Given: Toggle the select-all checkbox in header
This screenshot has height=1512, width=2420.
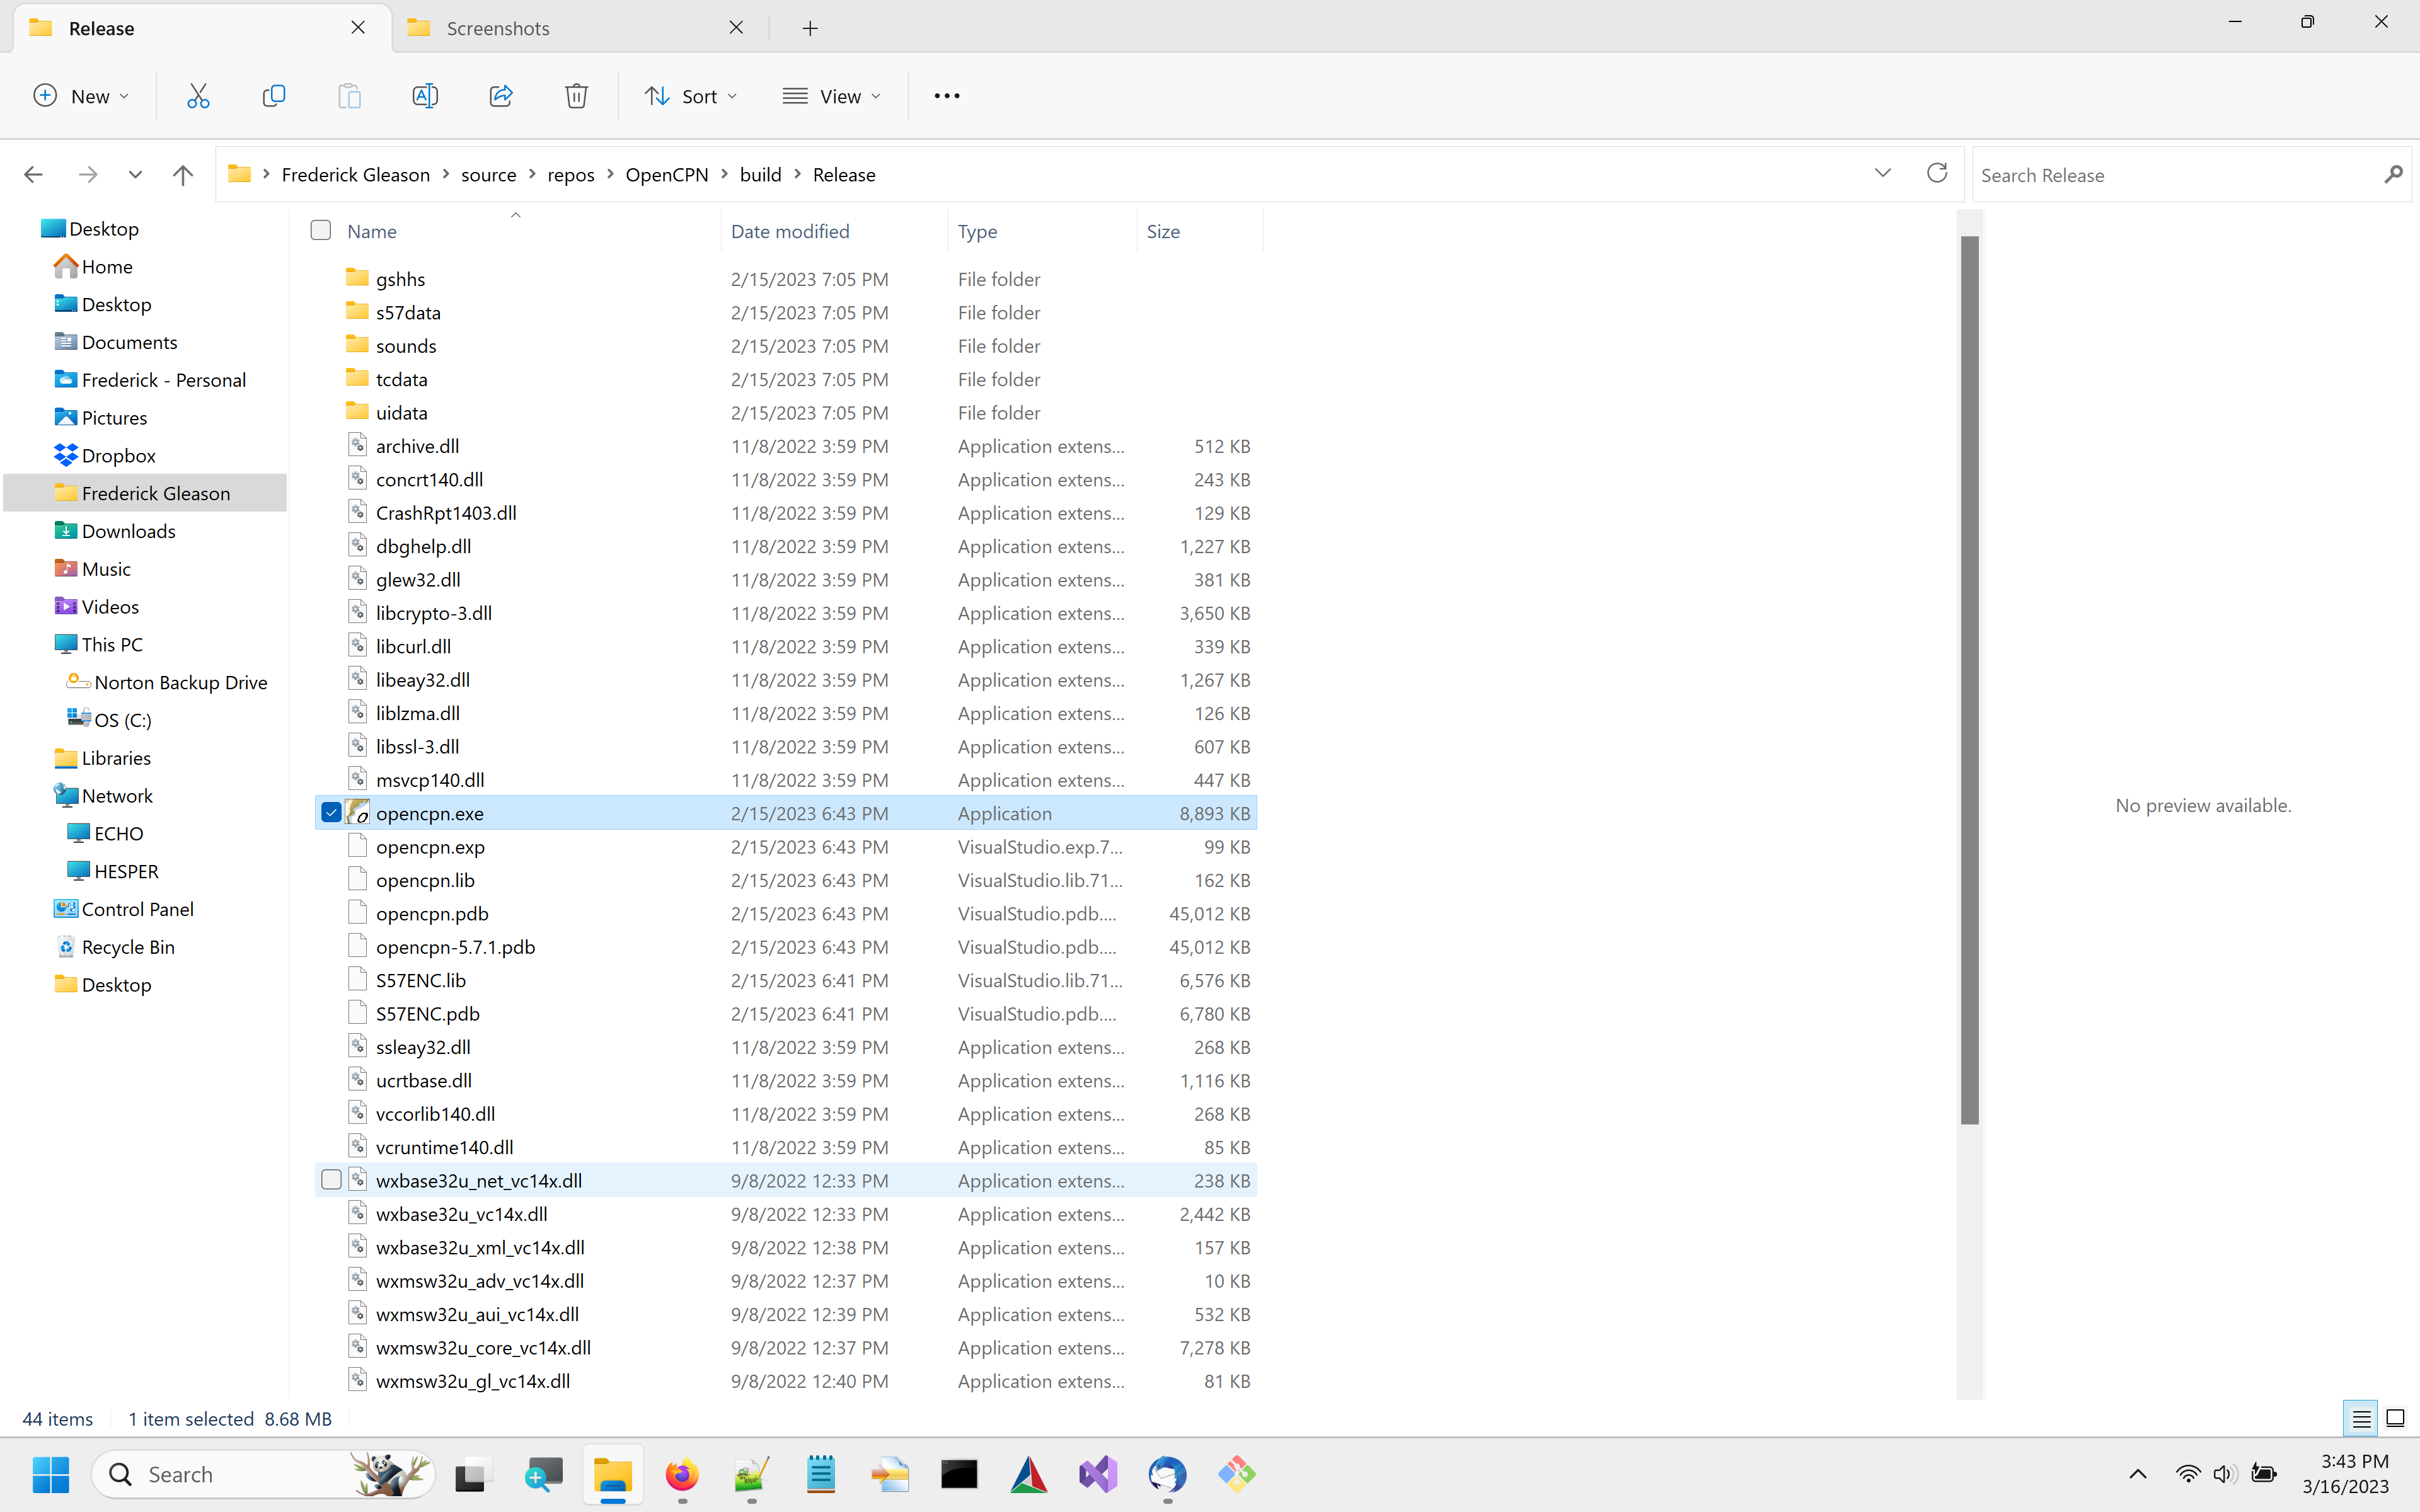Looking at the screenshot, I should [x=320, y=231].
